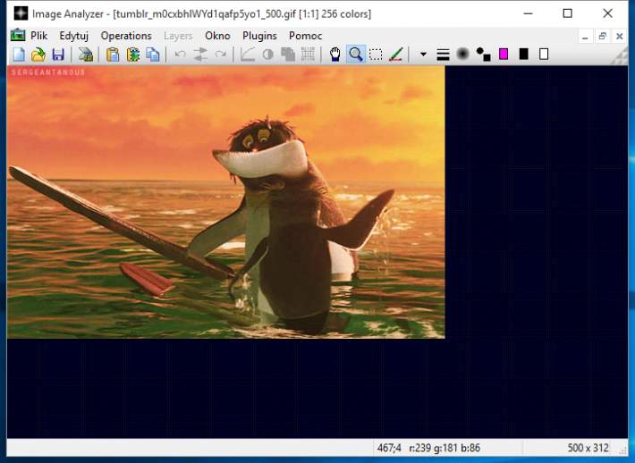Open the Edytuj menu
The image size is (635, 463).
[73, 36]
